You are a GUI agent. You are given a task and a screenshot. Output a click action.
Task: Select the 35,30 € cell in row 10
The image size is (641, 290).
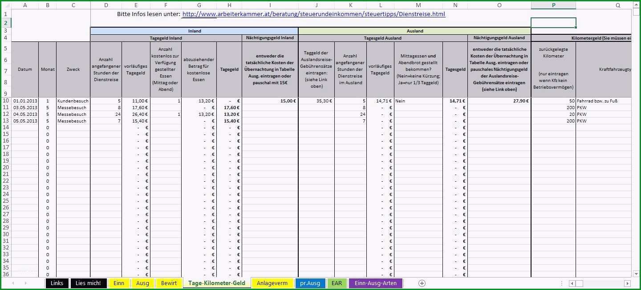316,101
